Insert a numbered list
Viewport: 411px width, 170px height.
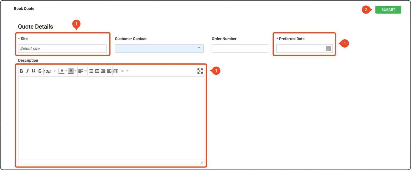point(97,71)
